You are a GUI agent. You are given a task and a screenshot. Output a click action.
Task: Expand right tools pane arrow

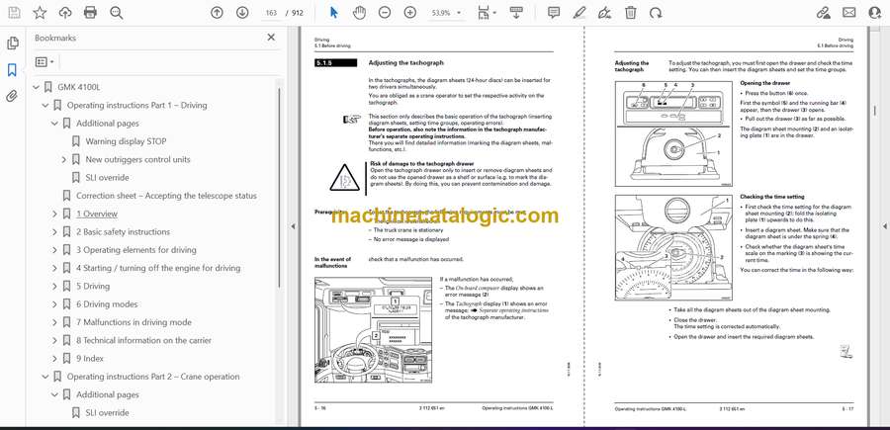884,226
